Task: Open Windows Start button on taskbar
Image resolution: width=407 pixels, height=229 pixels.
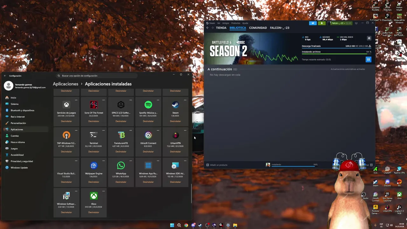Action: (x=172, y=225)
